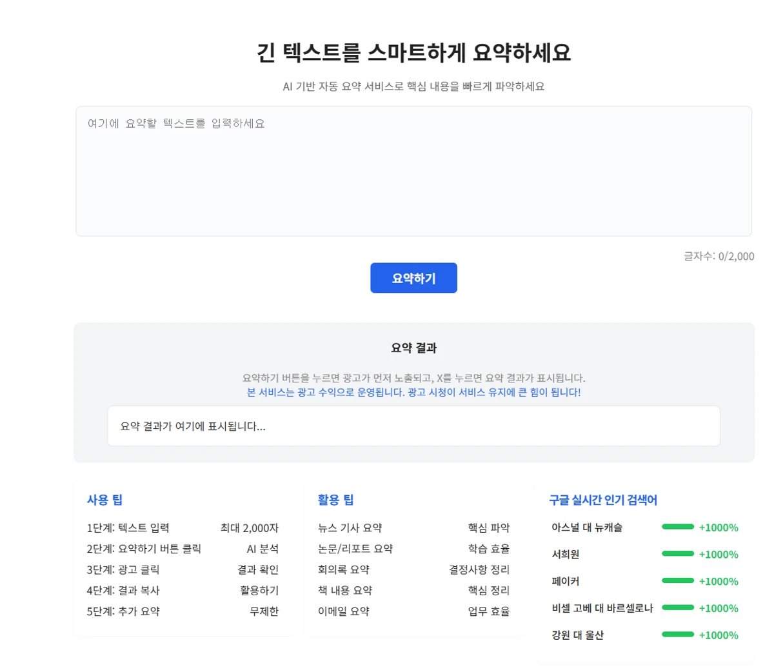This screenshot has width=774, height=672.
Task: Click the green bar next to 페이커
Action: coord(678,580)
